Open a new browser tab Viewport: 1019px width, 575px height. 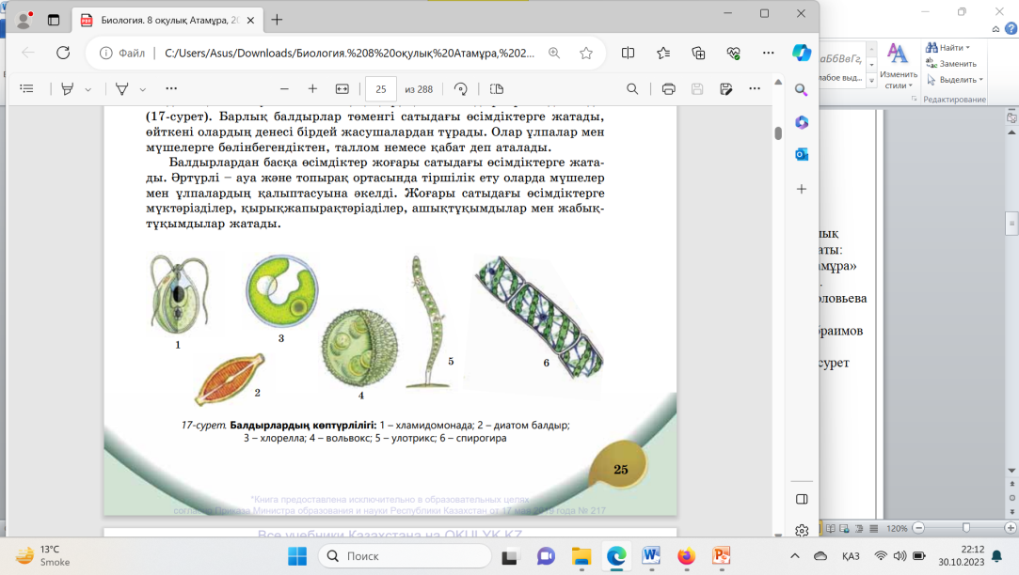click(277, 20)
